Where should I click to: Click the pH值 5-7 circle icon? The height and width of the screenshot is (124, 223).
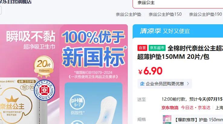(x=77, y=102)
